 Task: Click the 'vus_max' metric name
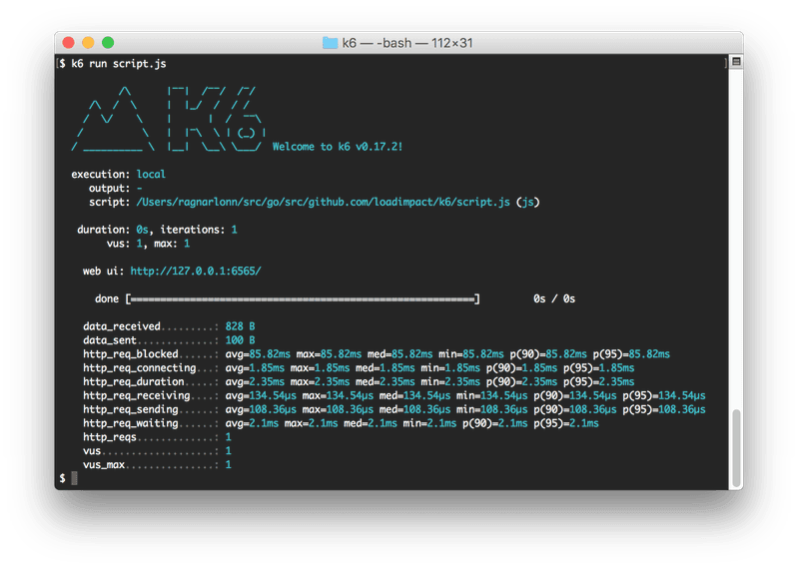(104, 464)
